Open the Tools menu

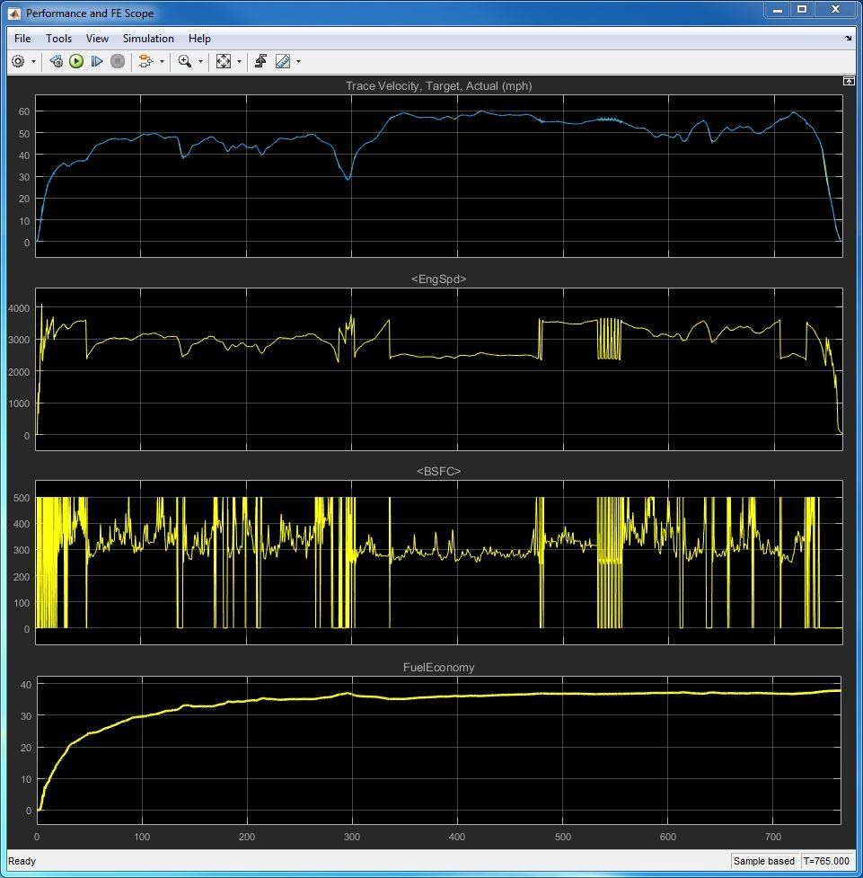tap(58, 39)
